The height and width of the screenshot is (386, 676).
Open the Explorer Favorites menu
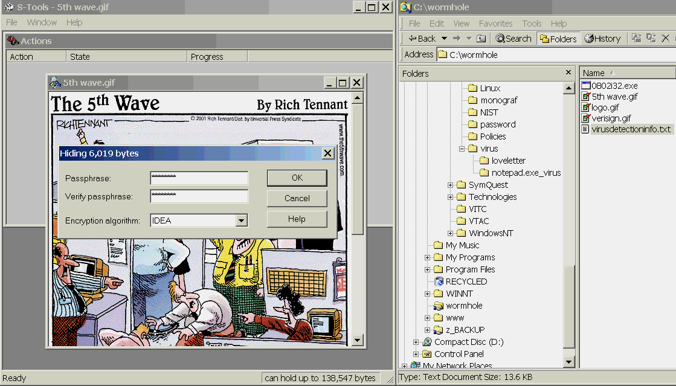point(496,24)
